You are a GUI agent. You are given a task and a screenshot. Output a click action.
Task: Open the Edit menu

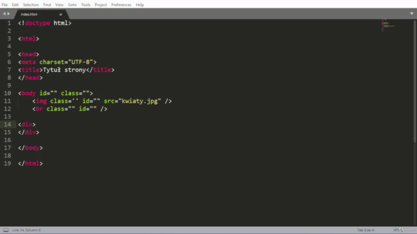coord(15,5)
